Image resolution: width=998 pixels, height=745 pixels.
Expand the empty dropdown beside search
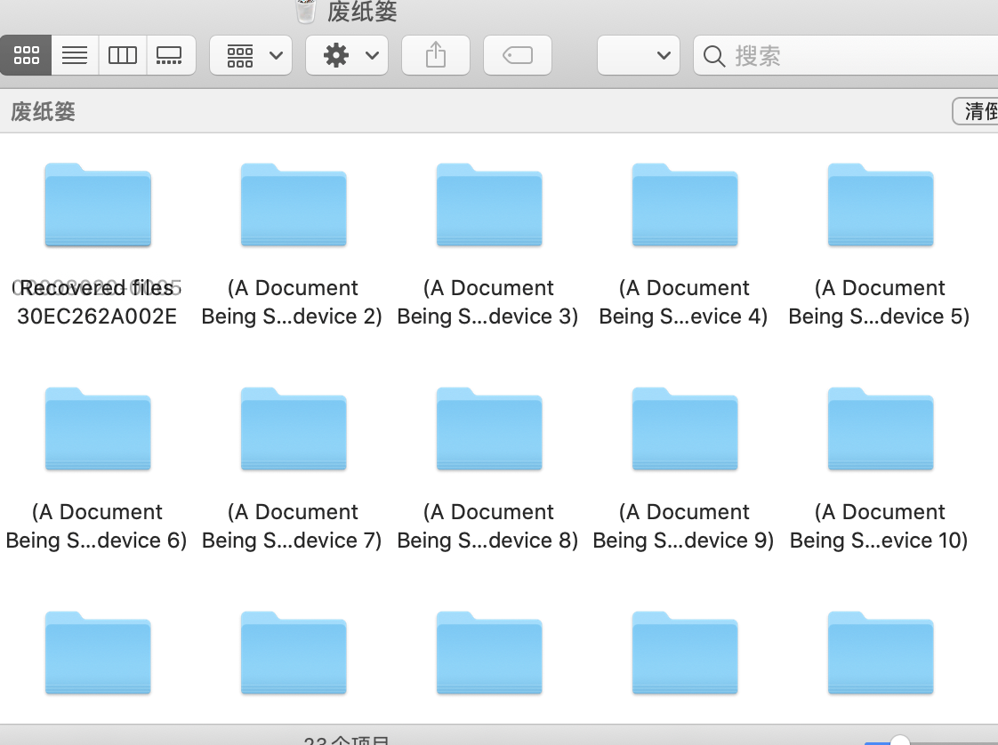639,56
